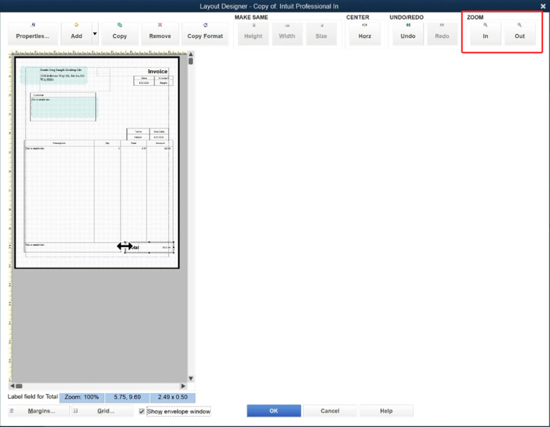The image size is (550, 427).
Task: Undo the last layout change
Action: pos(408,32)
